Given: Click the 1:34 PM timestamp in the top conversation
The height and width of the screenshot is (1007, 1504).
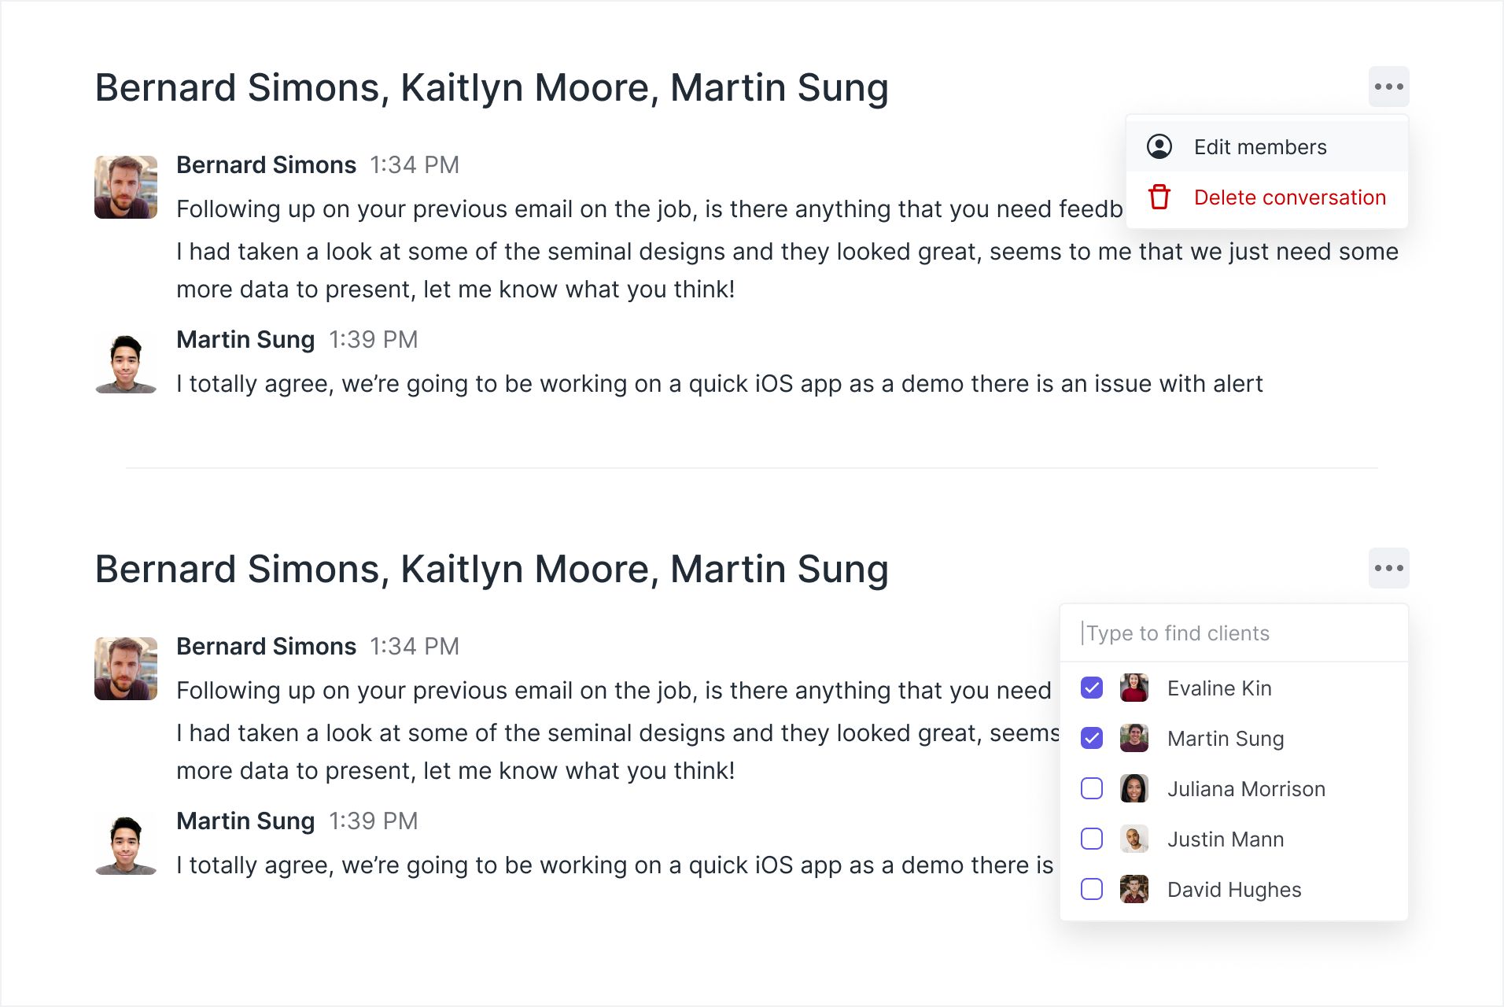Looking at the screenshot, I should click(x=415, y=165).
